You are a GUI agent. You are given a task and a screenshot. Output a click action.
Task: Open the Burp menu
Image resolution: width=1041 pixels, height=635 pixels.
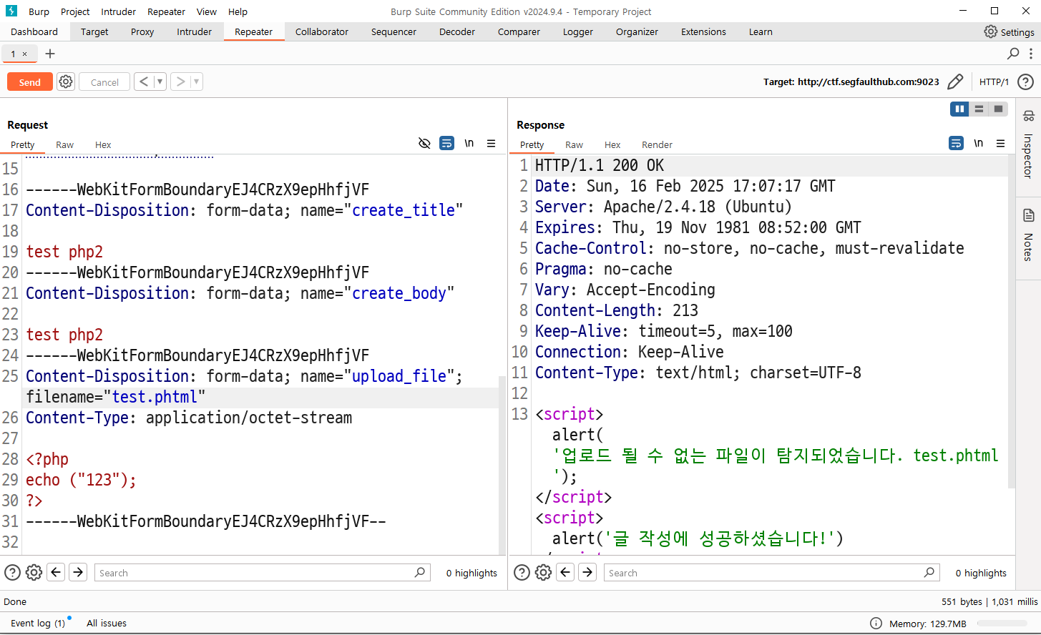click(39, 11)
